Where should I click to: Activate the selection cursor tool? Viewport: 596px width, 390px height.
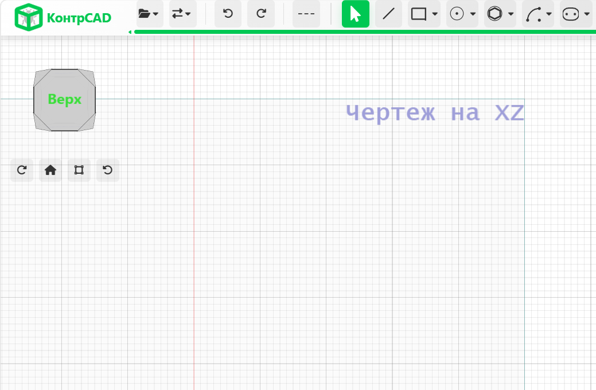[356, 14]
